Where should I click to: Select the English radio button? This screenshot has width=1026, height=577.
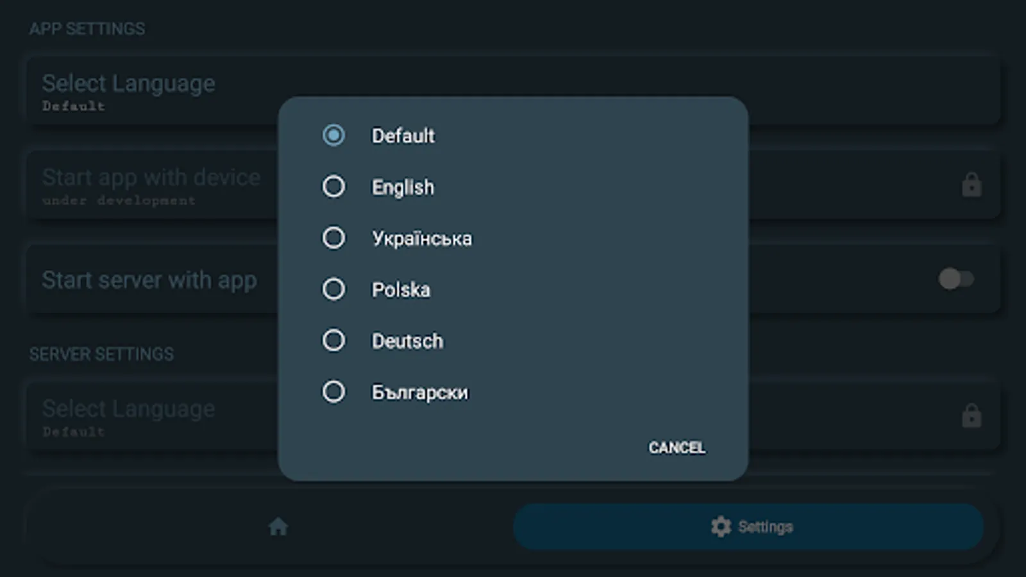(333, 187)
